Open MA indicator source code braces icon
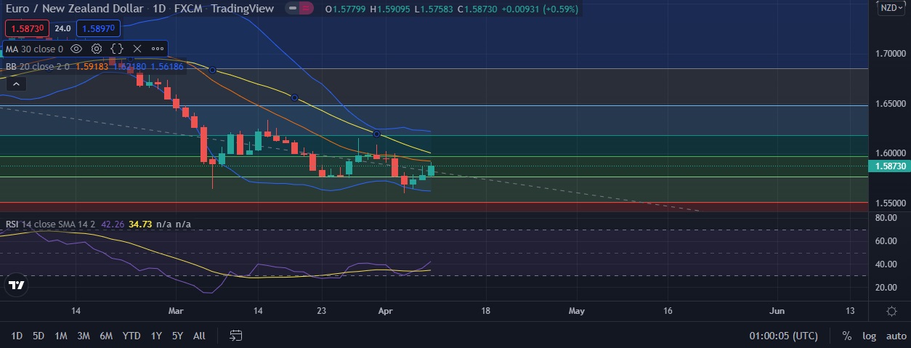The height and width of the screenshot is (348, 911). click(x=117, y=49)
